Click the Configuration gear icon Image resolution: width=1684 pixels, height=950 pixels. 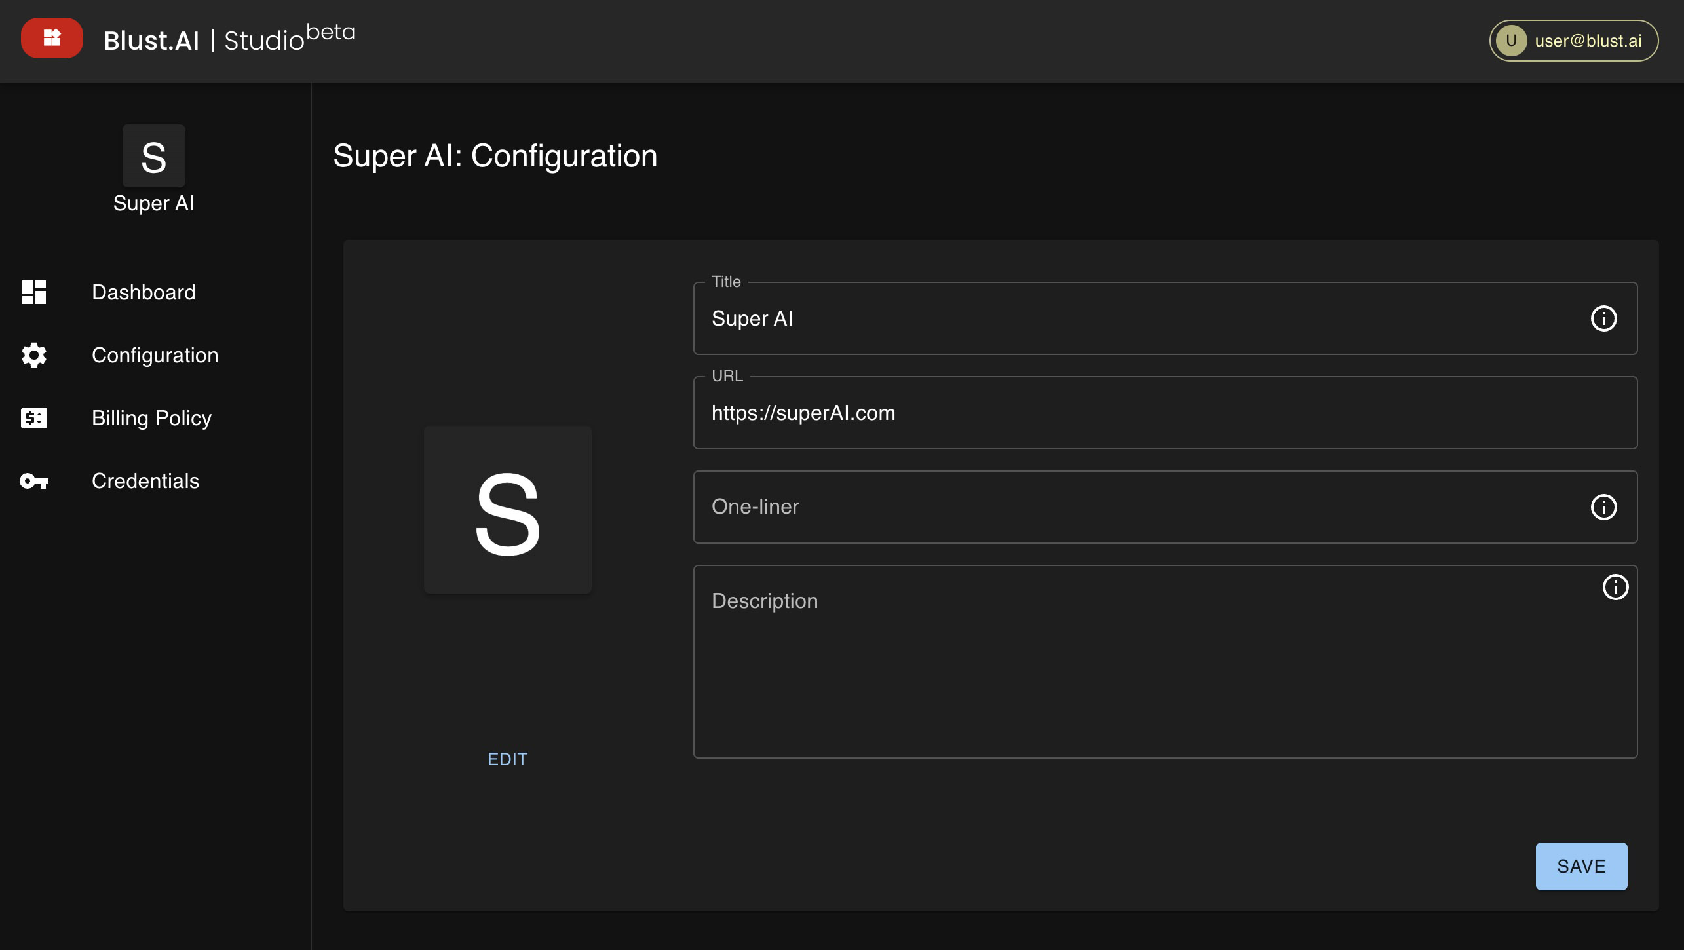pos(33,354)
